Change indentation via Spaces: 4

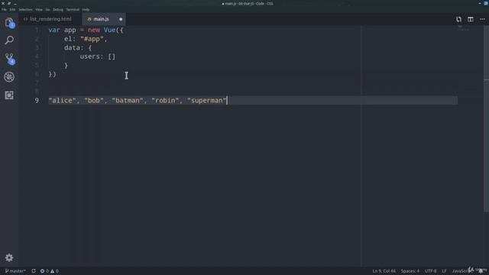click(410, 271)
